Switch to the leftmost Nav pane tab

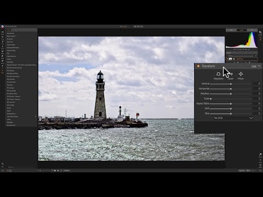pyautogui.click(x=231, y=30)
